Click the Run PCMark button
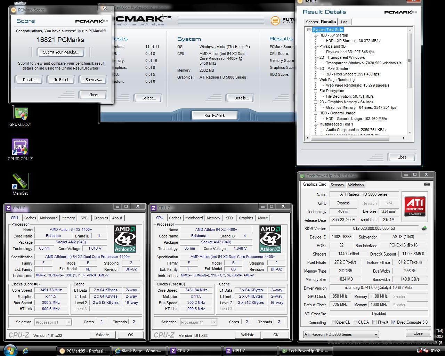This screenshot has height=356, width=445. (215, 115)
